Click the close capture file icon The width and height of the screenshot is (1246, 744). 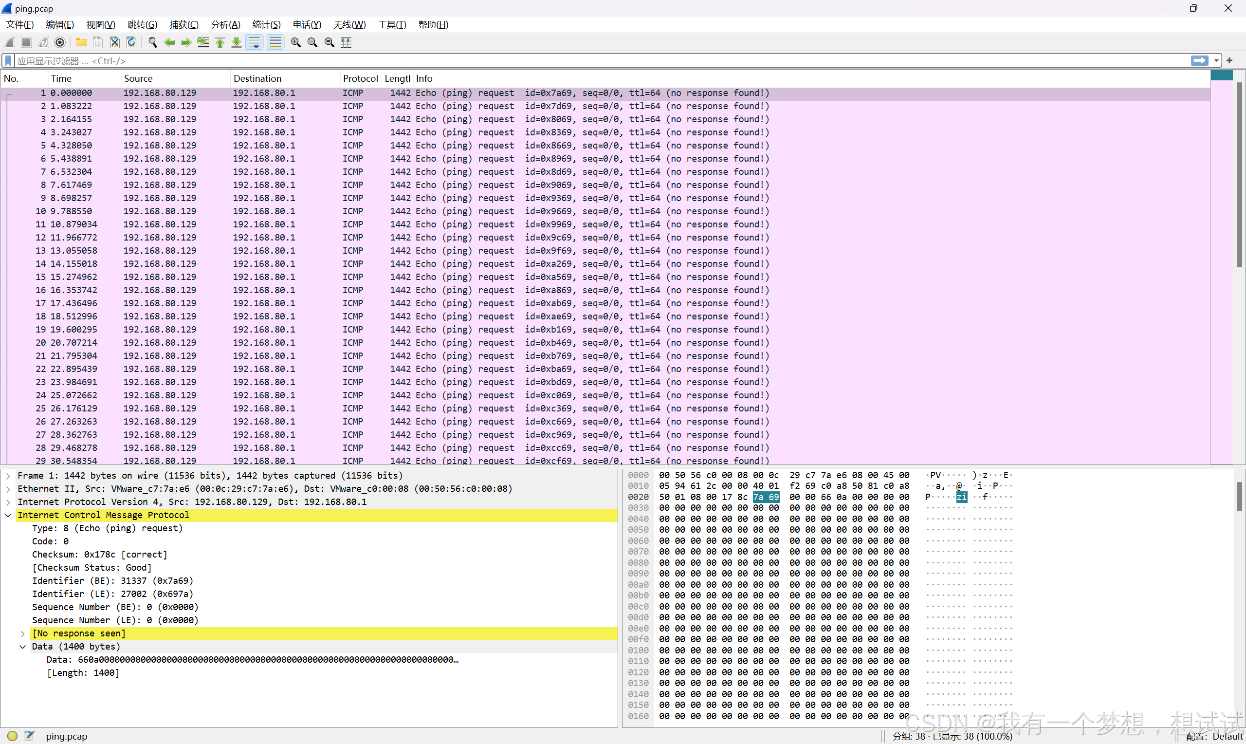115,43
